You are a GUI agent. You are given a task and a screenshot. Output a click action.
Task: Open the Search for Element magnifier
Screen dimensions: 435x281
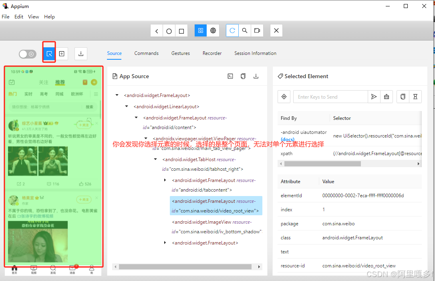click(x=245, y=30)
